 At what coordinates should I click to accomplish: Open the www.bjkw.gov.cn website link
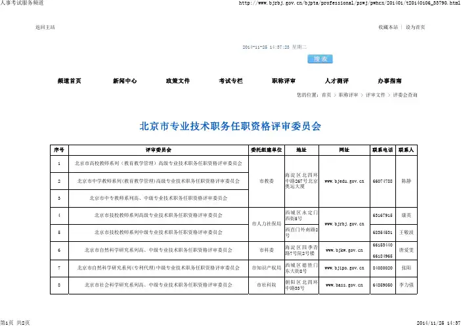click(x=345, y=250)
